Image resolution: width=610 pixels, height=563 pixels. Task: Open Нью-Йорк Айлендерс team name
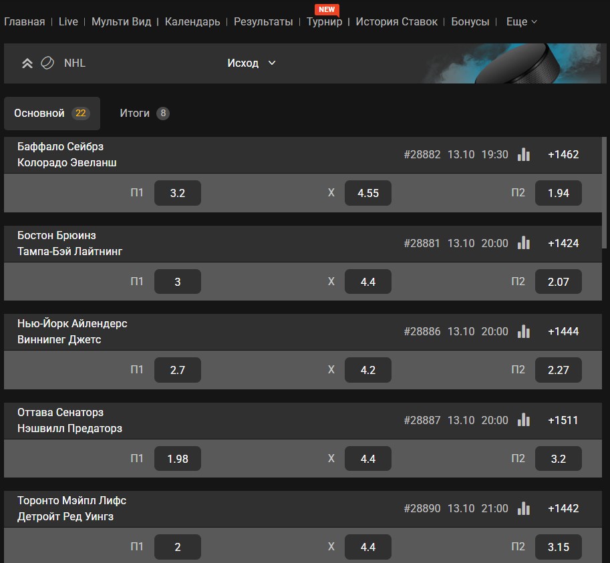tap(72, 323)
